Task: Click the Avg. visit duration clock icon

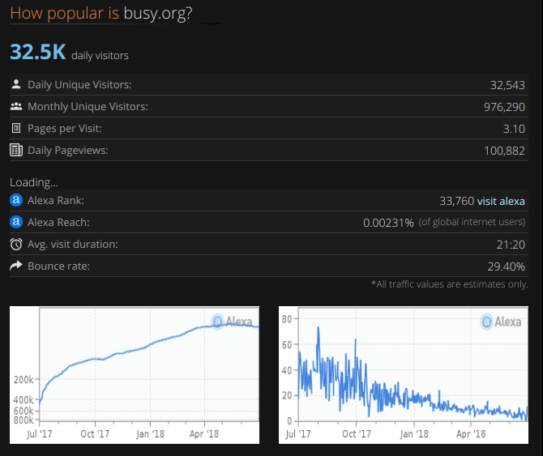Action: [16, 244]
